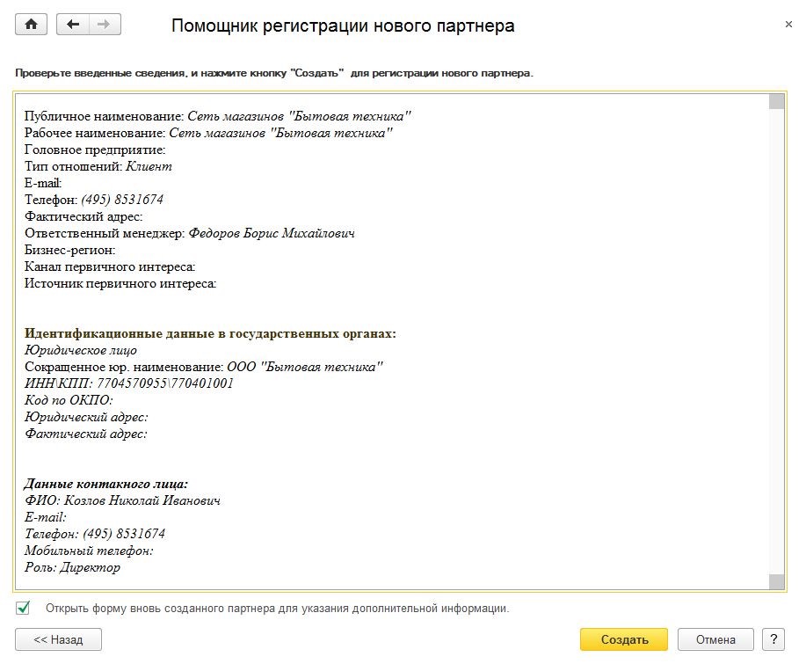Image resolution: width=806 pixels, height=664 pixels.
Task: Click the "Головное предприятие:" line
Action: pyautogui.click(x=95, y=150)
